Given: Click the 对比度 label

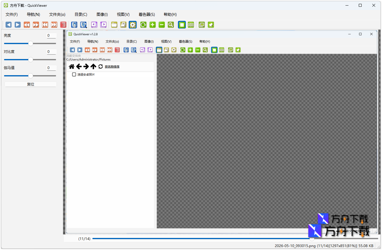Looking at the screenshot, I should click(x=9, y=52).
